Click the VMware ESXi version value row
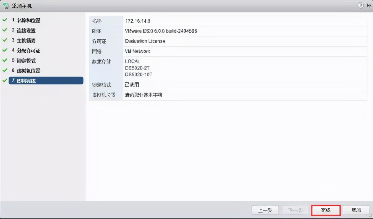The height and width of the screenshot is (219, 373). (x=161, y=31)
